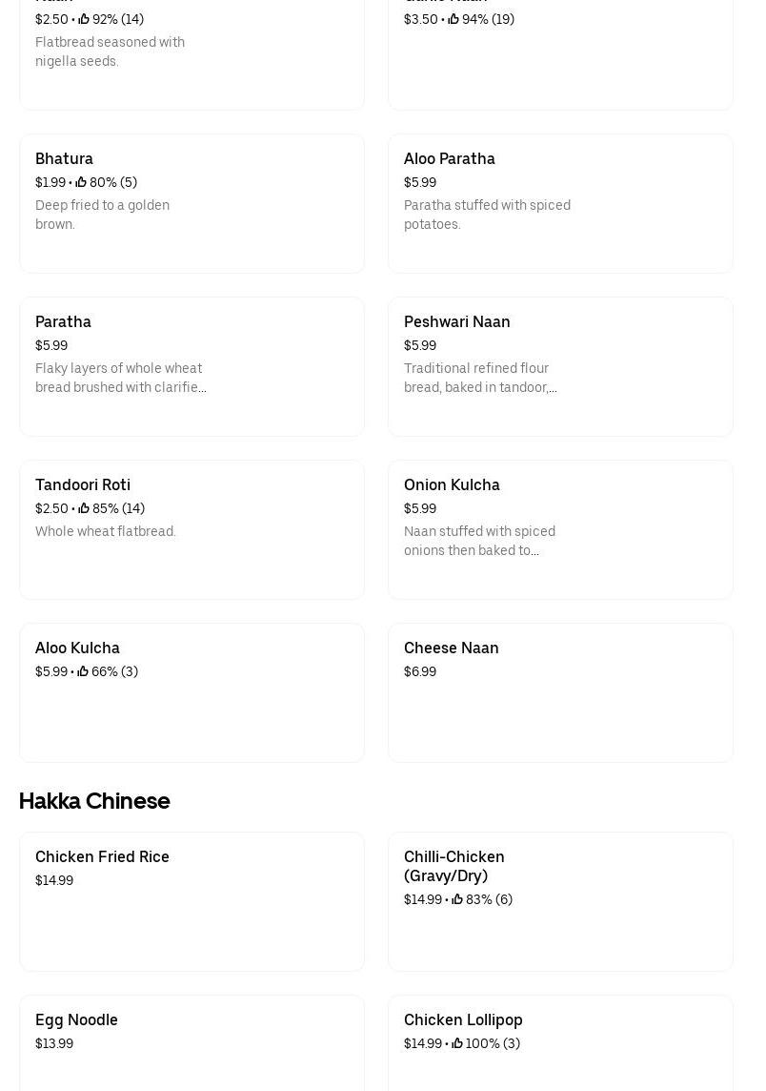Click Aloo Kulcha's thumbs-up rating icon
The image size is (766, 1091).
click(x=83, y=671)
